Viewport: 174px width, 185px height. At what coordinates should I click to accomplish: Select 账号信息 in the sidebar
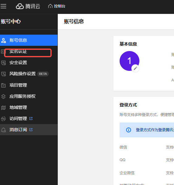29,40
